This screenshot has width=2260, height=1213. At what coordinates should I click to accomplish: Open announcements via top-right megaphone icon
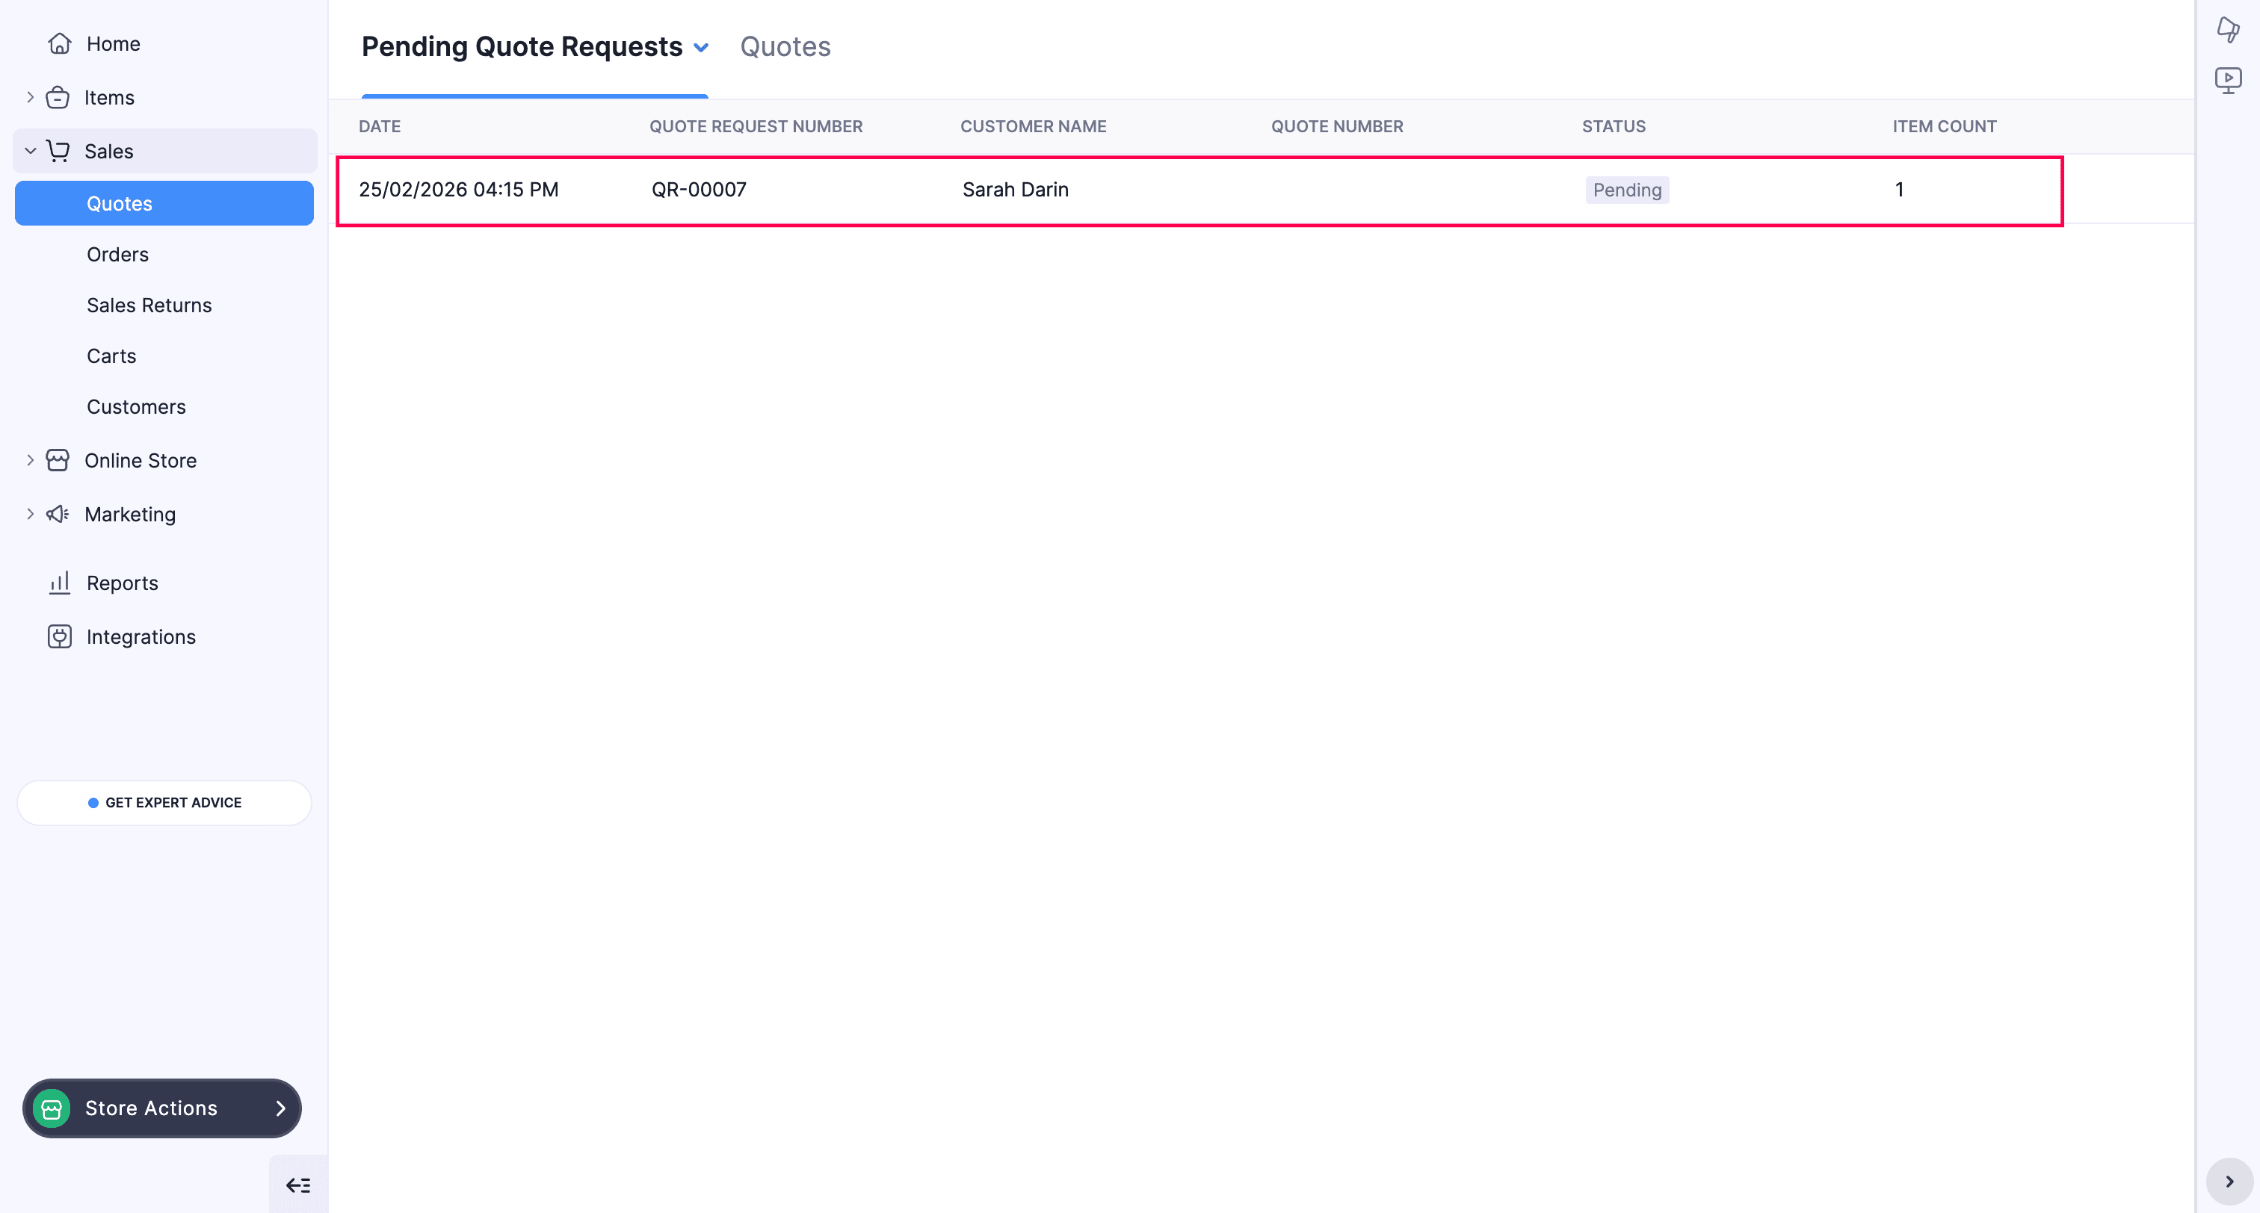[x=2229, y=28]
